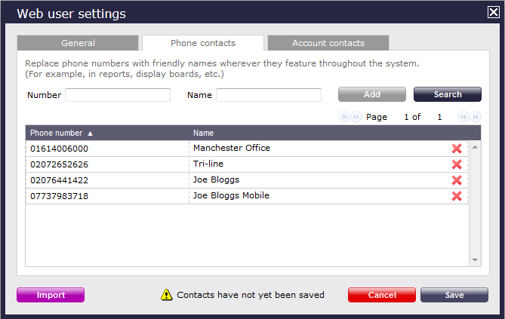Switch to the General tab
505x319 pixels.
click(x=78, y=43)
